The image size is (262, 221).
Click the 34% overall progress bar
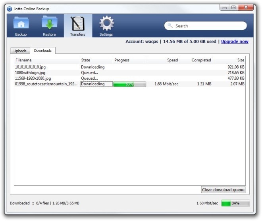coord(235,203)
